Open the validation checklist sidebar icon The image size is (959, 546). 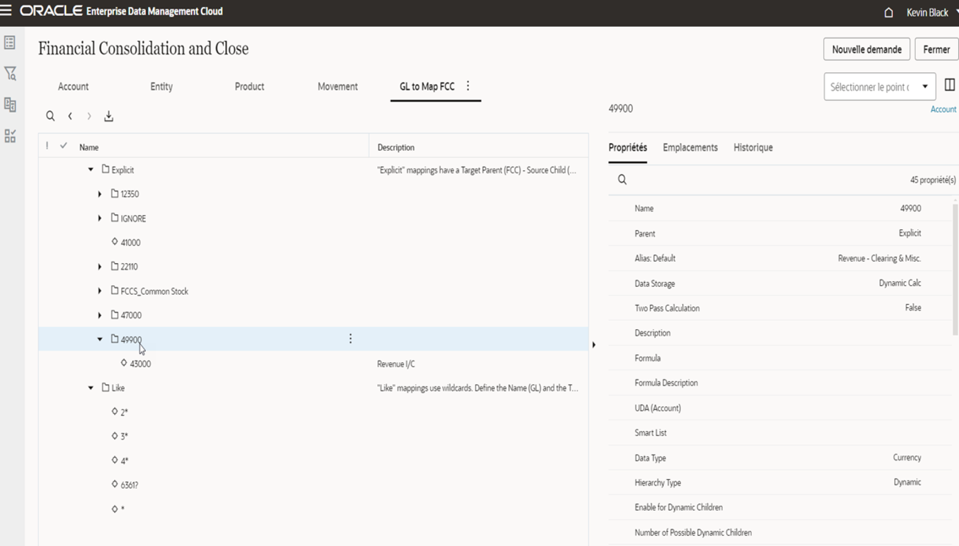[x=10, y=136]
